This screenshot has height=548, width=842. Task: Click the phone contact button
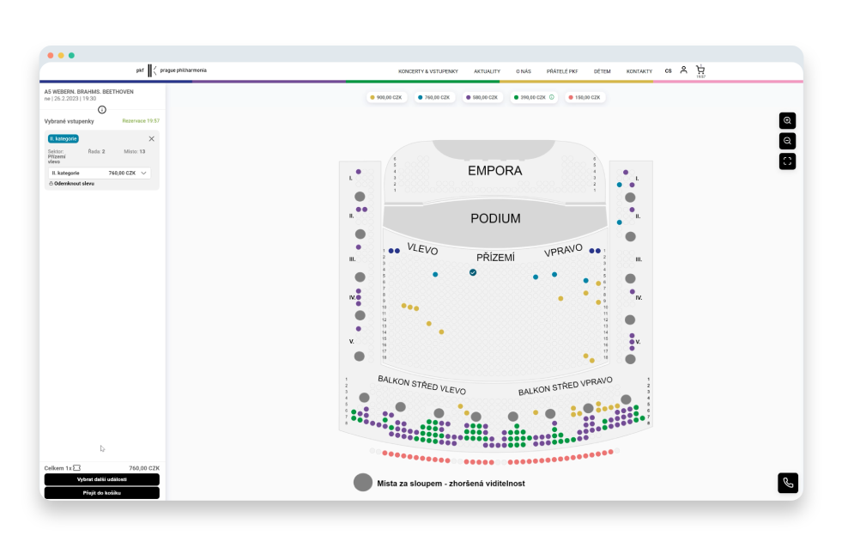[787, 483]
